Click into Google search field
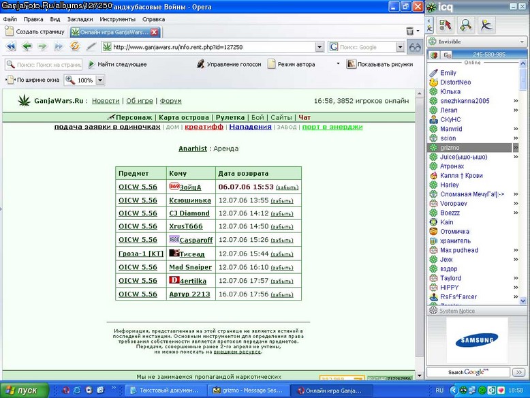The width and height of the screenshot is (530, 398). pyautogui.click(x=367, y=47)
